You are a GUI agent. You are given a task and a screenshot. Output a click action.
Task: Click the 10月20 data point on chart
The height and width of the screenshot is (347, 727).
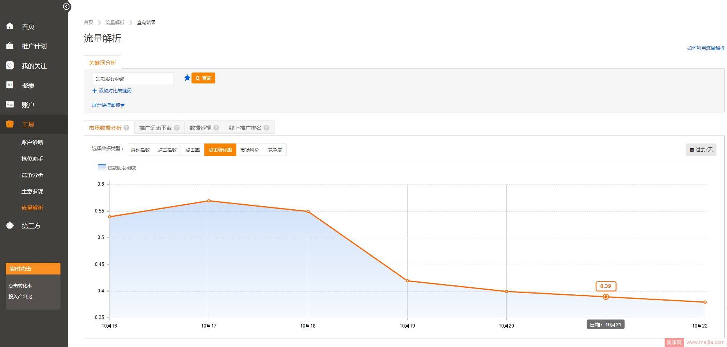[507, 291]
